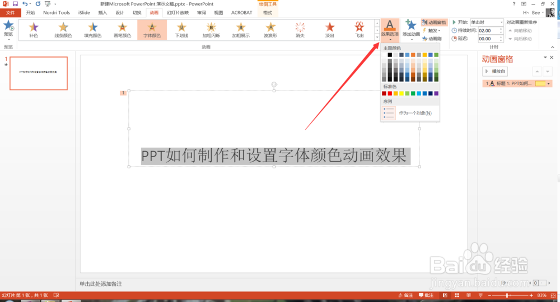Screen dimensions: 560x302
Task: Expand the animation gallery more arrow
Action: pos(377,37)
